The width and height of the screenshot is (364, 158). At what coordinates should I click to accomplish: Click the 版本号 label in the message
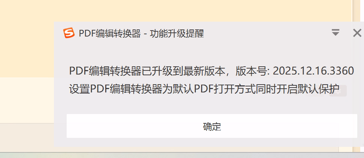[x=252, y=71]
